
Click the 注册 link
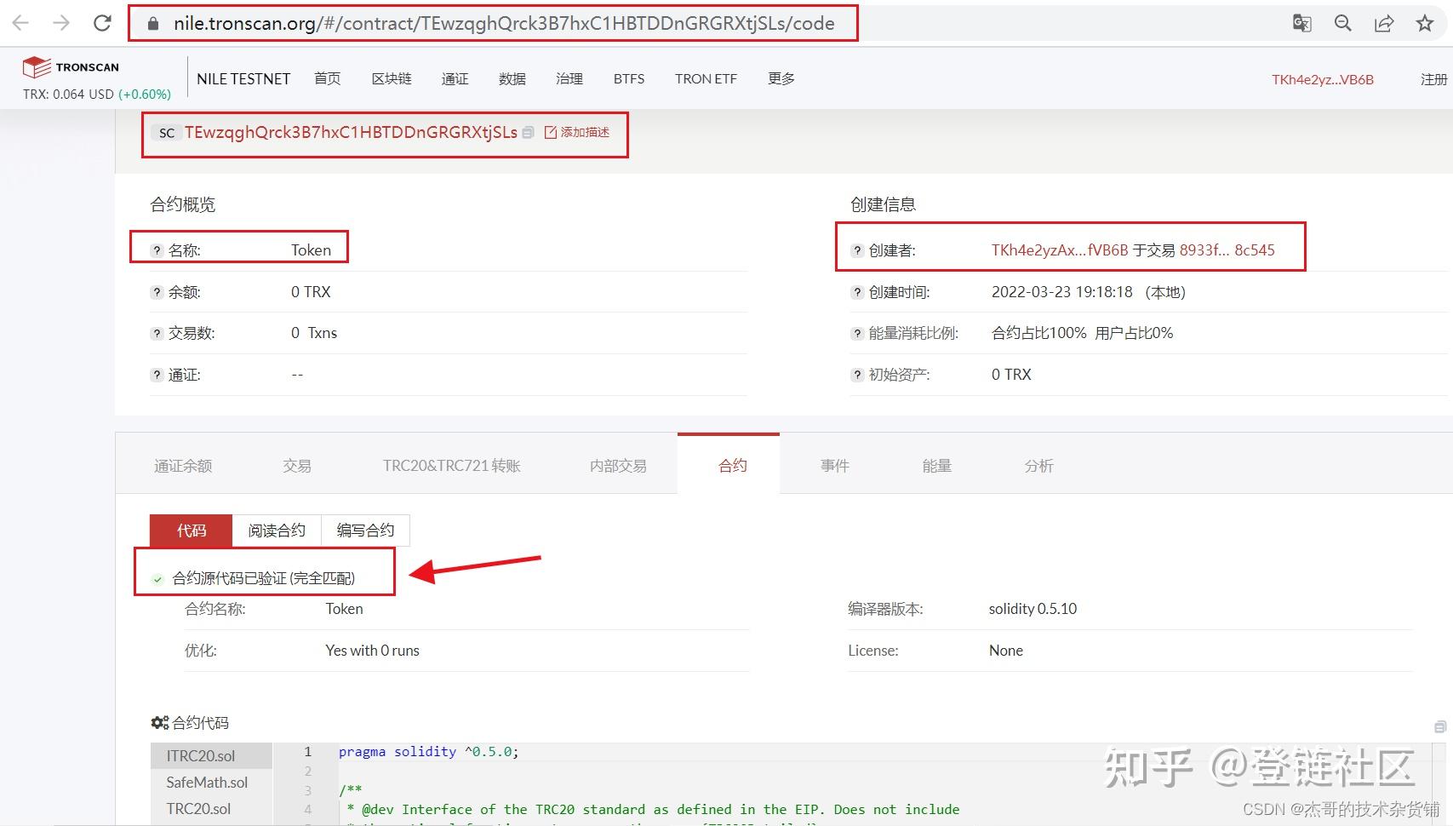pyautogui.click(x=1434, y=79)
